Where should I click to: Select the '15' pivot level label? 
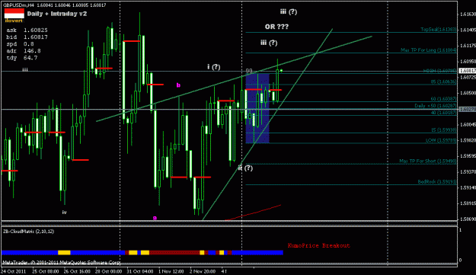tap(444, 130)
